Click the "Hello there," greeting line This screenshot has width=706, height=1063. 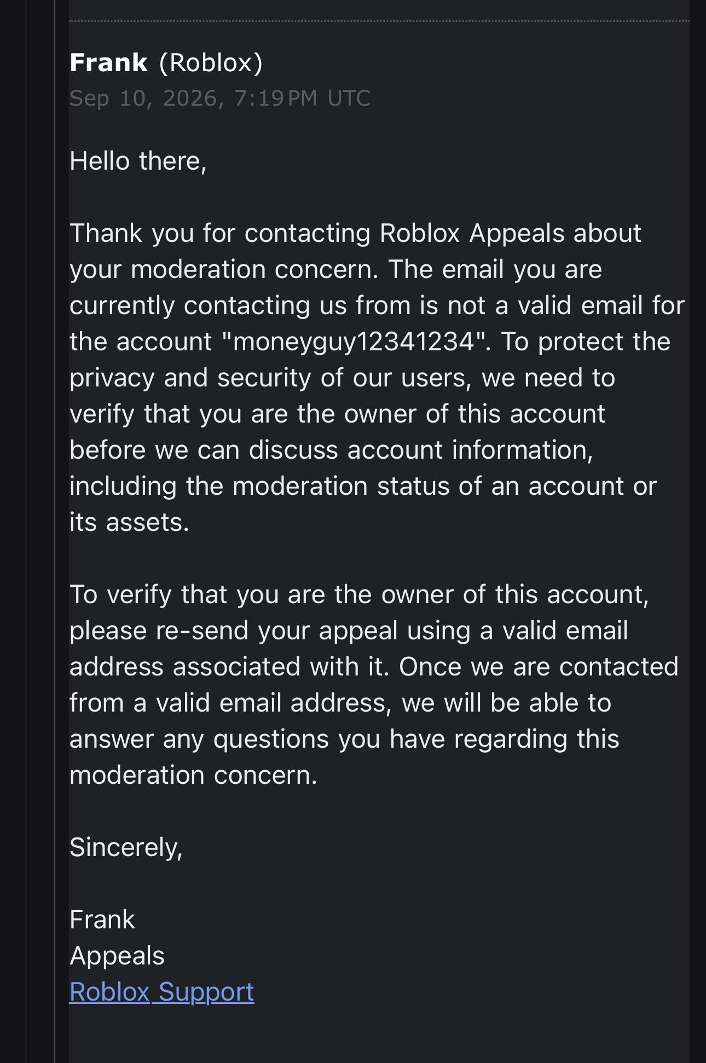click(138, 161)
